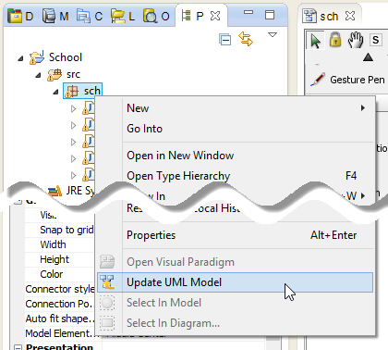Collapse the sch package node
The height and width of the screenshot is (350, 388).
click(x=55, y=92)
